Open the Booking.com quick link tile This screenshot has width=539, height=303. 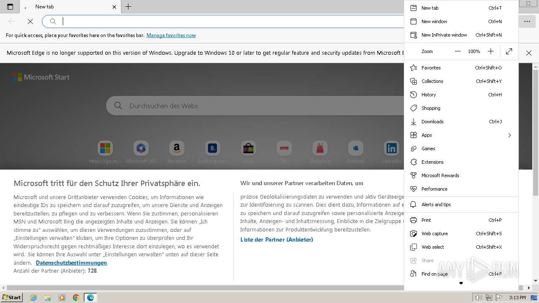pyautogui.click(x=212, y=152)
